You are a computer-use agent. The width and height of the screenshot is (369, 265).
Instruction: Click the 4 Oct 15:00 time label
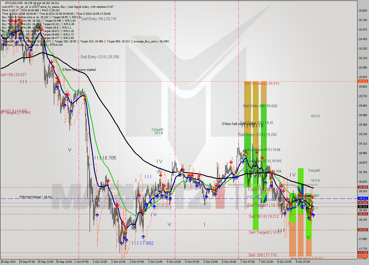[174, 262]
